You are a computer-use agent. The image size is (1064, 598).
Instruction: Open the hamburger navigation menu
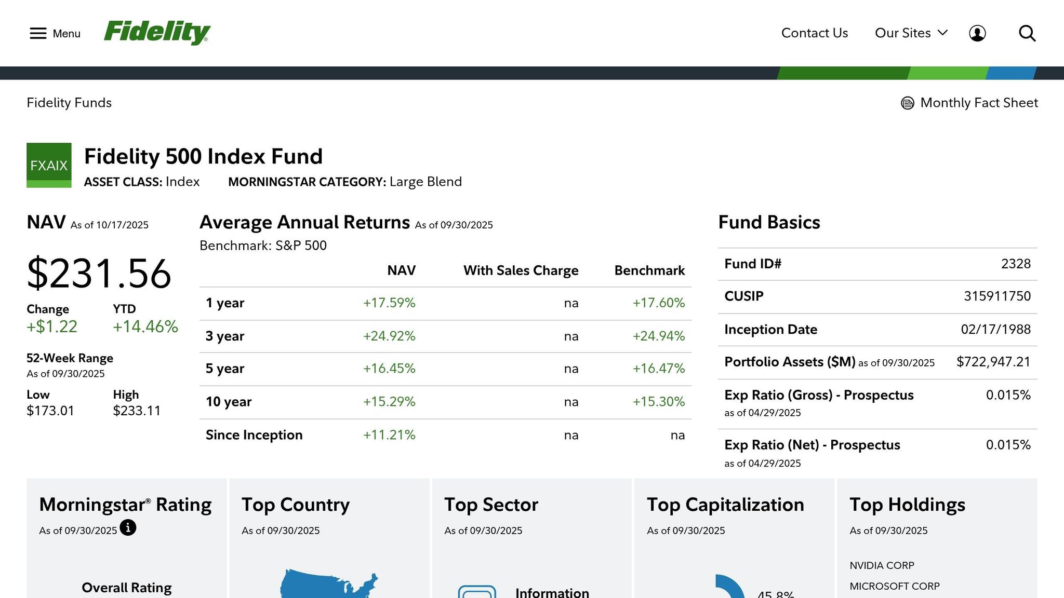pos(38,33)
